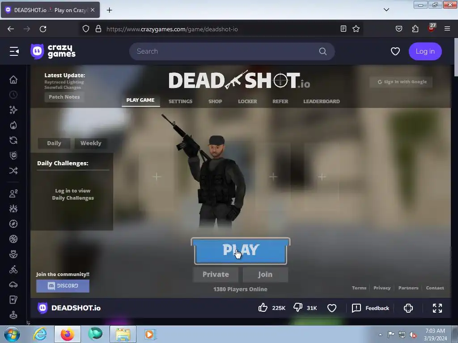
Task: Open the REFER tab
Action: pyautogui.click(x=280, y=101)
